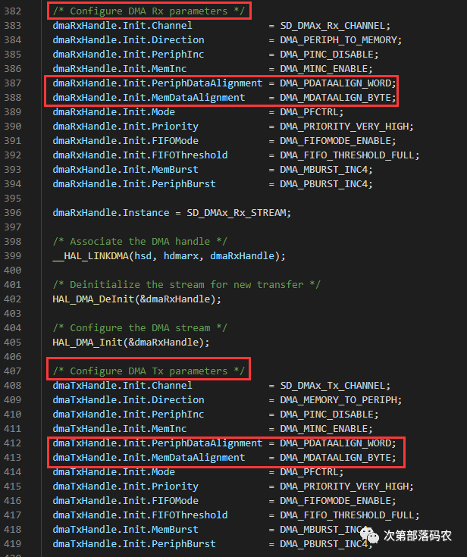Click dmaRxHandle.Instance on line 396
This screenshot has height=557, width=467.
(x=111, y=213)
